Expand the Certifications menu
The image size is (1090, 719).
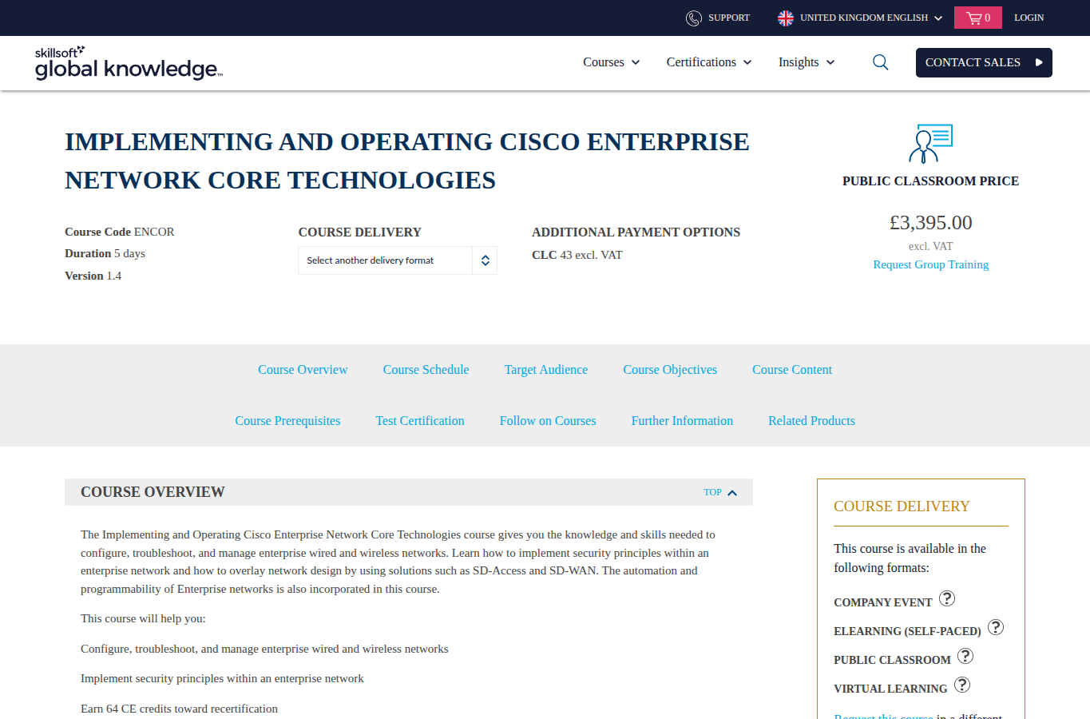[709, 62]
